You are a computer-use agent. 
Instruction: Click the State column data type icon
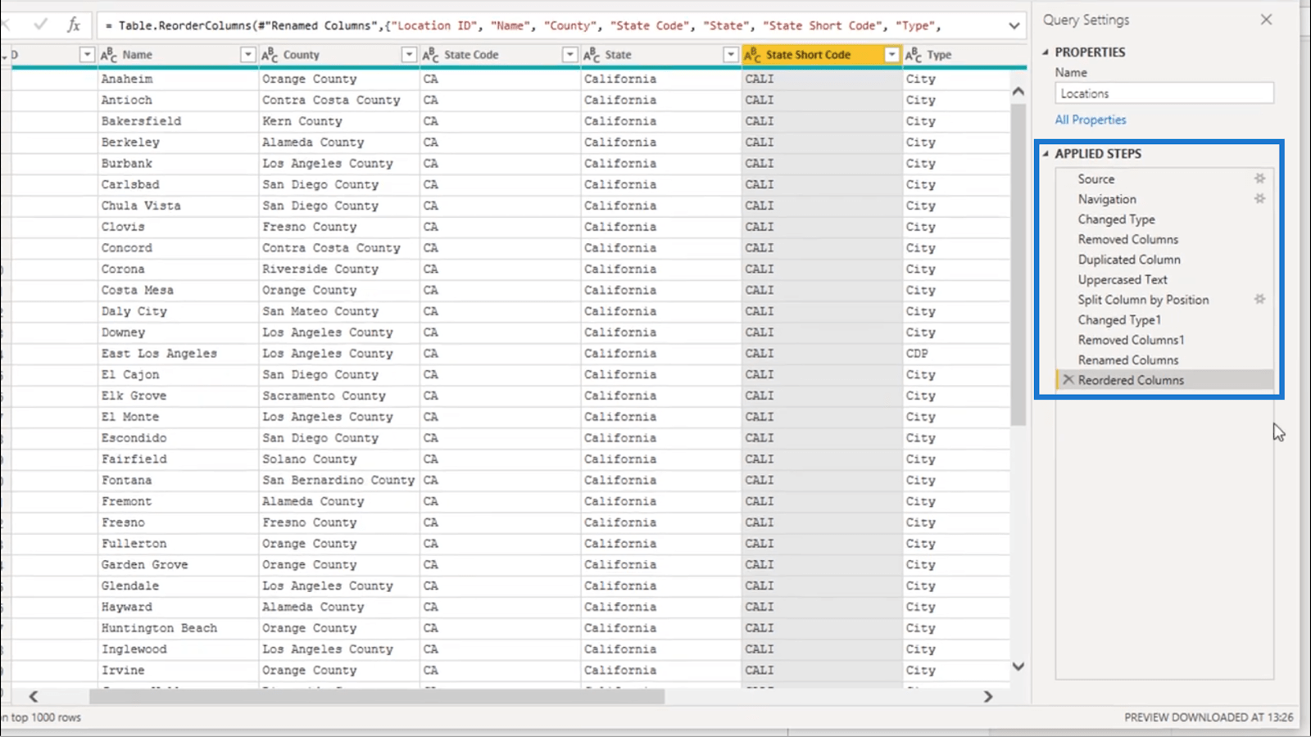tap(592, 55)
